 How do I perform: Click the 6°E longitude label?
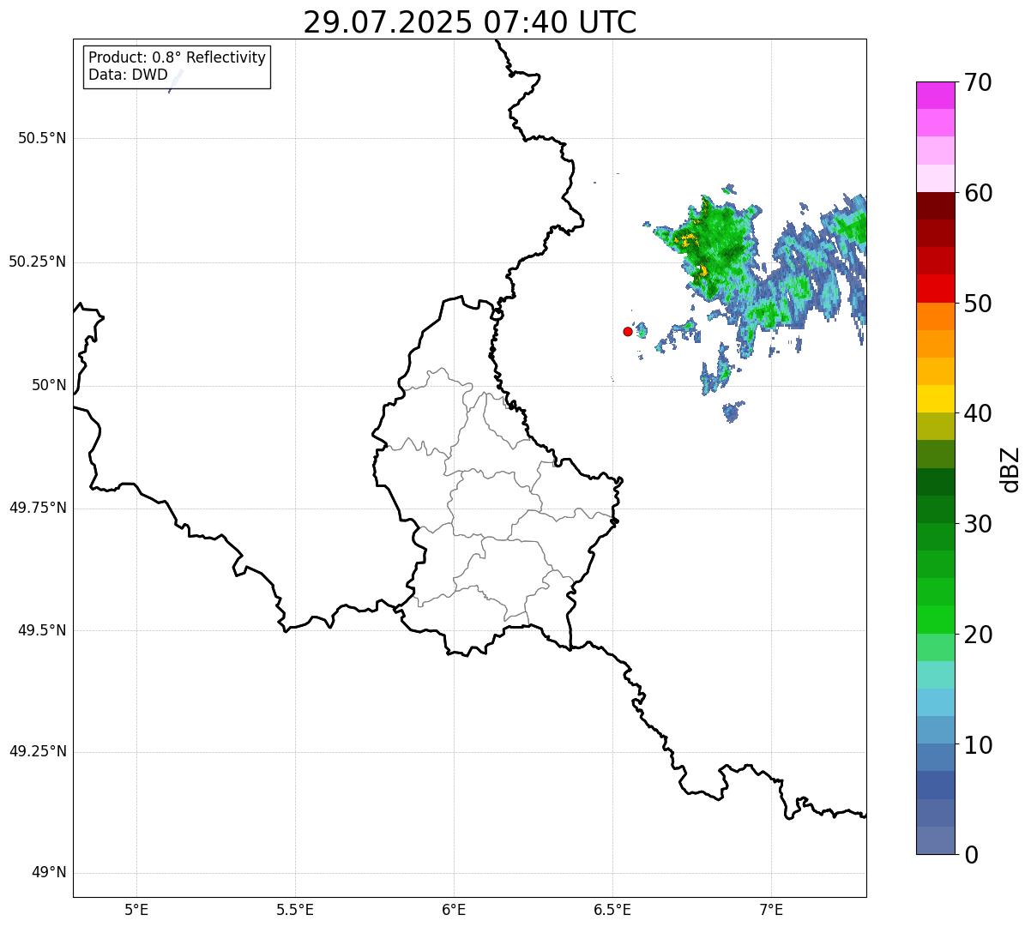(x=454, y=909)
